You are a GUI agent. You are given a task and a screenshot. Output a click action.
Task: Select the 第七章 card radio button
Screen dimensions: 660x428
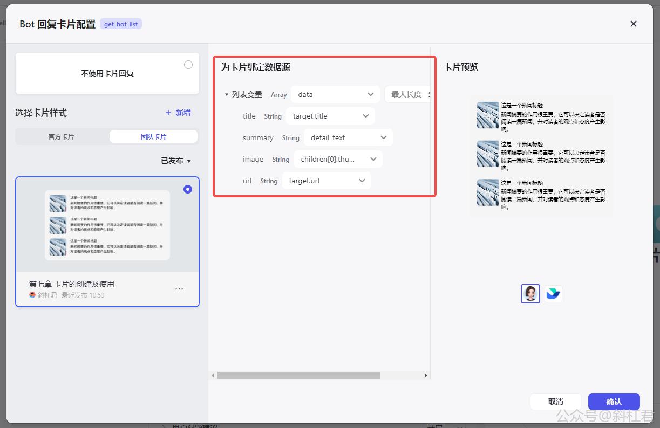[188, 189]
